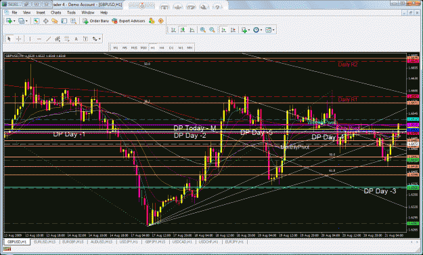Switch to D1 timeframe
Image resolution: width=423 pixels, height=255 pixels.
click(171, 47)
